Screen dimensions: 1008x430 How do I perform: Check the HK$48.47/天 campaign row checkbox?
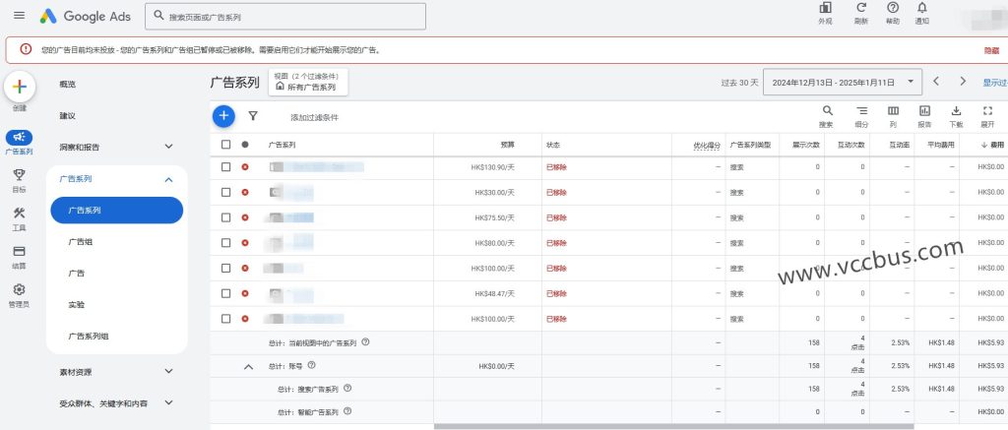(x=225, y=293)
